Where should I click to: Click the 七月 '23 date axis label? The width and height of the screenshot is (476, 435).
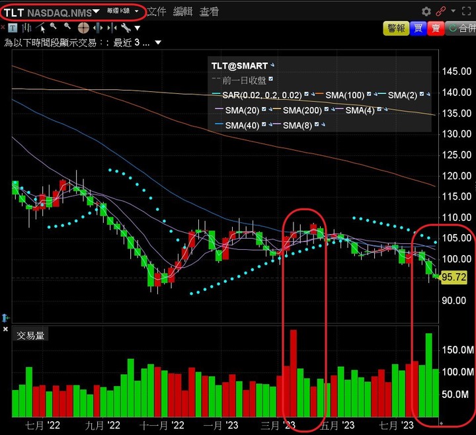(x=396, y=425)
